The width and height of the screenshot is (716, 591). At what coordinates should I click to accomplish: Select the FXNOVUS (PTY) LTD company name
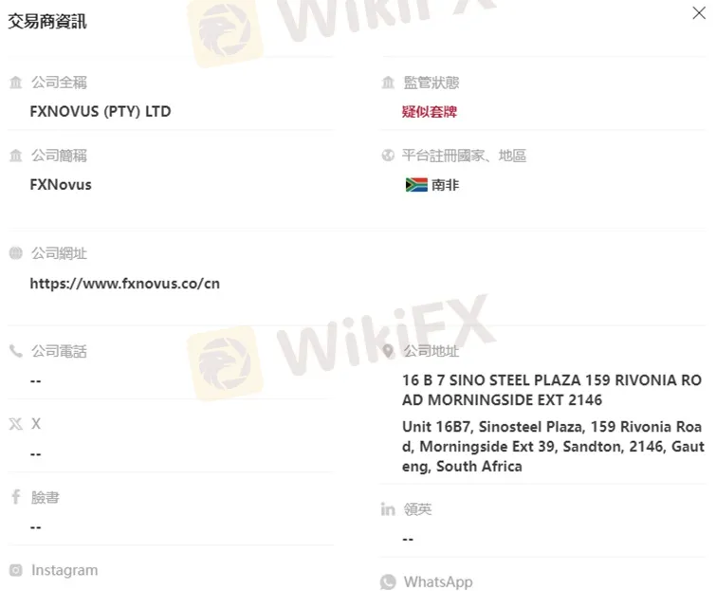click(x=101, y=111)
